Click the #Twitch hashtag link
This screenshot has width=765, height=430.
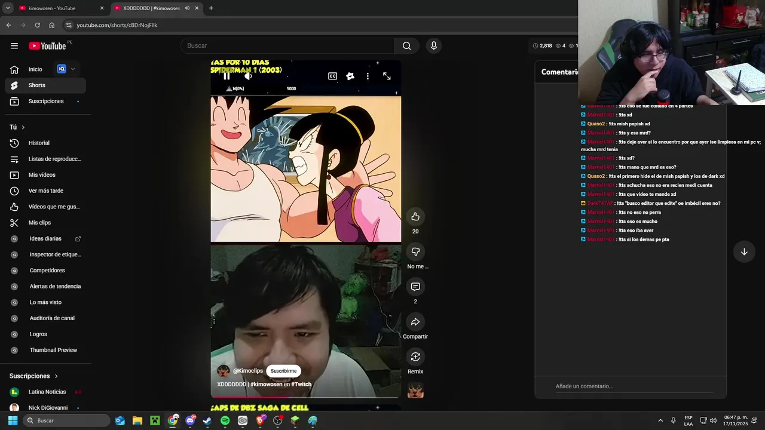(301, 384)
